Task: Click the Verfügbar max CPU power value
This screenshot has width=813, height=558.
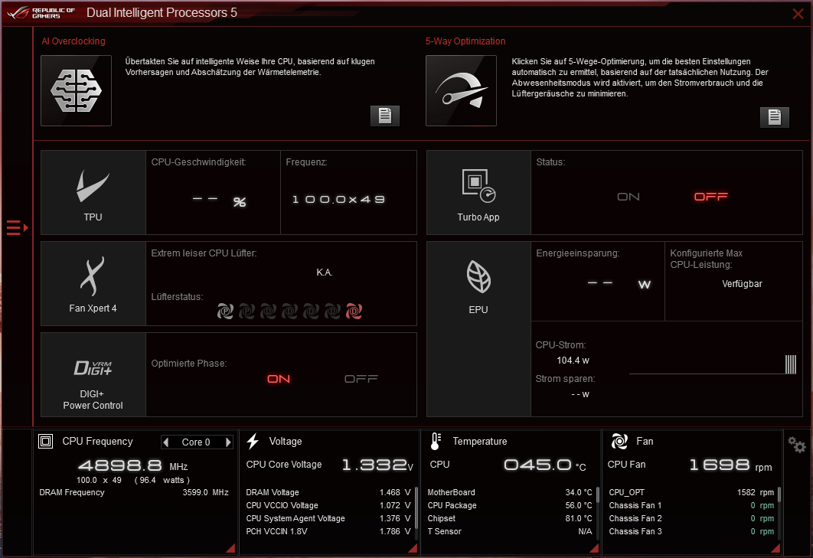Action: (742, 284)
